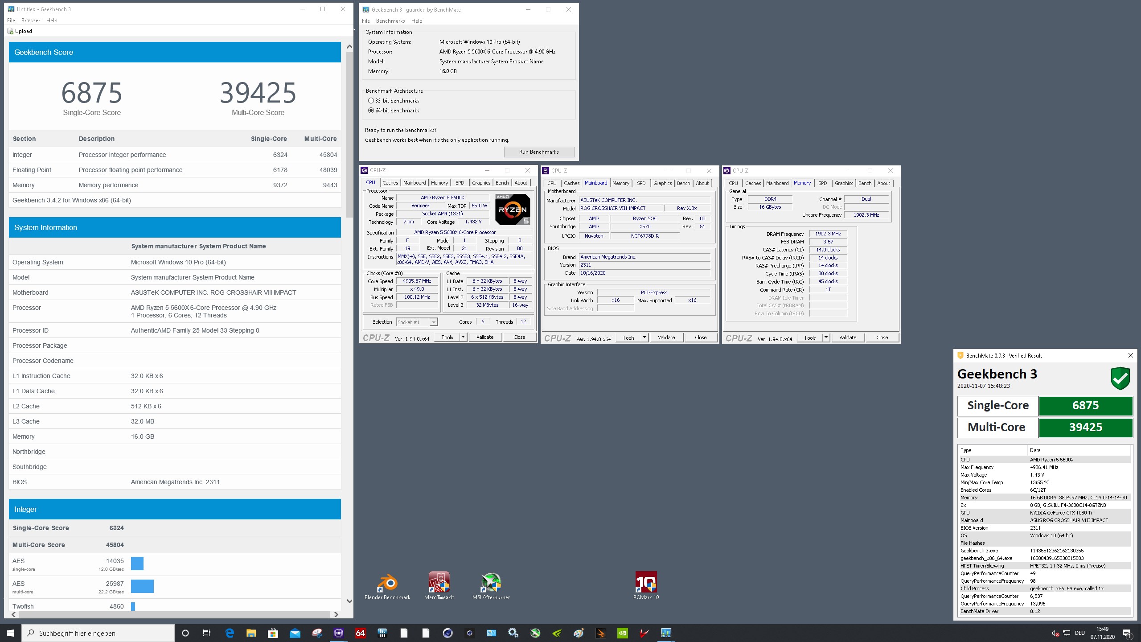
Task: Open Microsoft Store from the taskbar
Action: [273, 633]
